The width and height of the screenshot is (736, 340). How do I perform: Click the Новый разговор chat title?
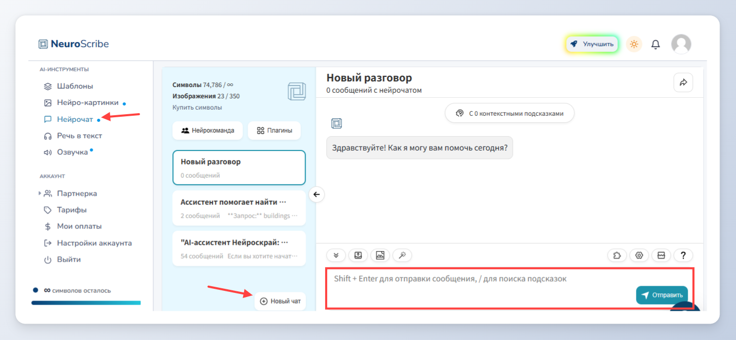(369, 78)
